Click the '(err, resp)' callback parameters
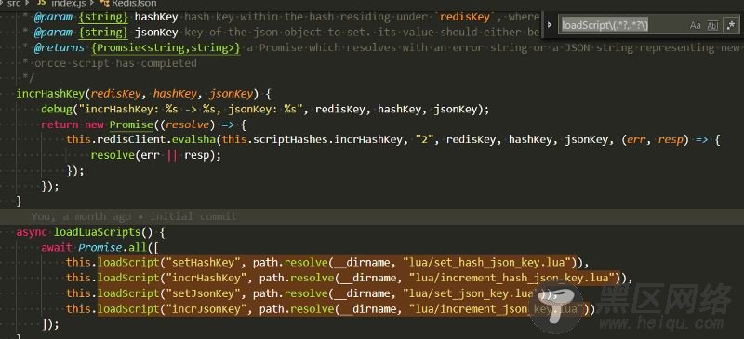The width and height of the screenshot is (744, 339). [657, 140]
